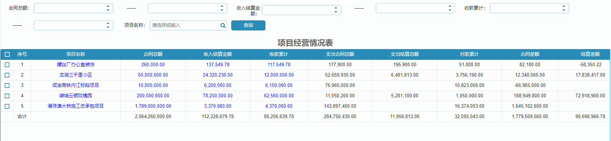The image size is (611, 141).
Task: Click the 117,549.78 receipts link
Action: [x=279, y=65]
